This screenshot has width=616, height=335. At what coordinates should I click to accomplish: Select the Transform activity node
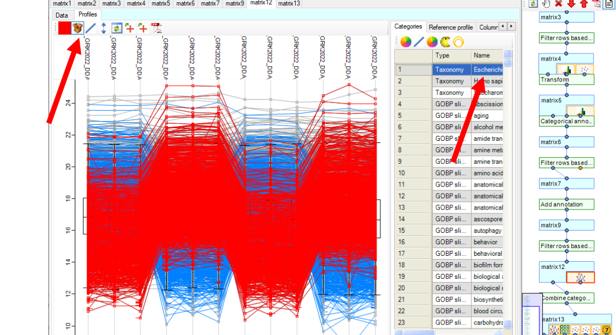point(566,80)
